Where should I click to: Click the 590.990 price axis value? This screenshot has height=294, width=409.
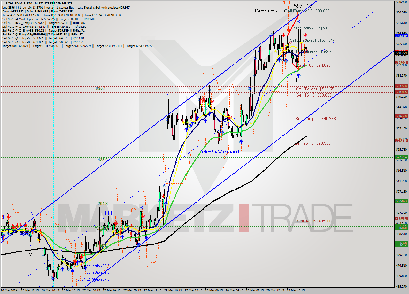(x=401, y=2)
